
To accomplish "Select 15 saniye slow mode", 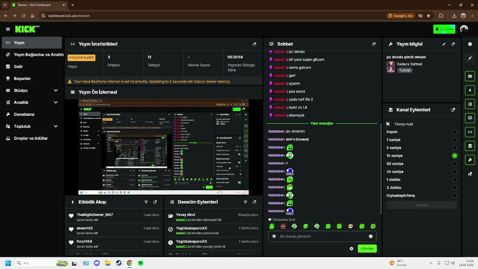I will click(x=454, y=156).
